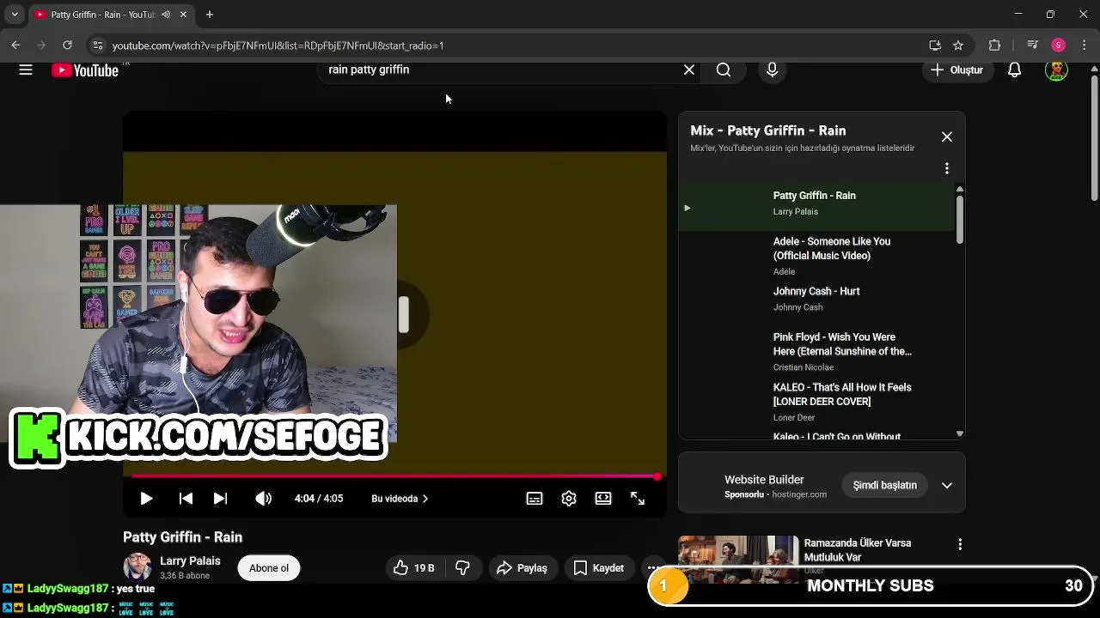Viewport: 1100px width, 618px height.
Task: Click the Paylaş share button
Action: pos(522,568)
